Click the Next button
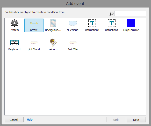 coord(136,120)
